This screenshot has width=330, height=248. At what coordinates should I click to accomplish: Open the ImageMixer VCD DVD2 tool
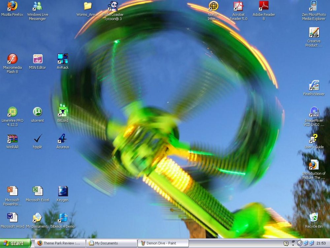pos(313,112)
